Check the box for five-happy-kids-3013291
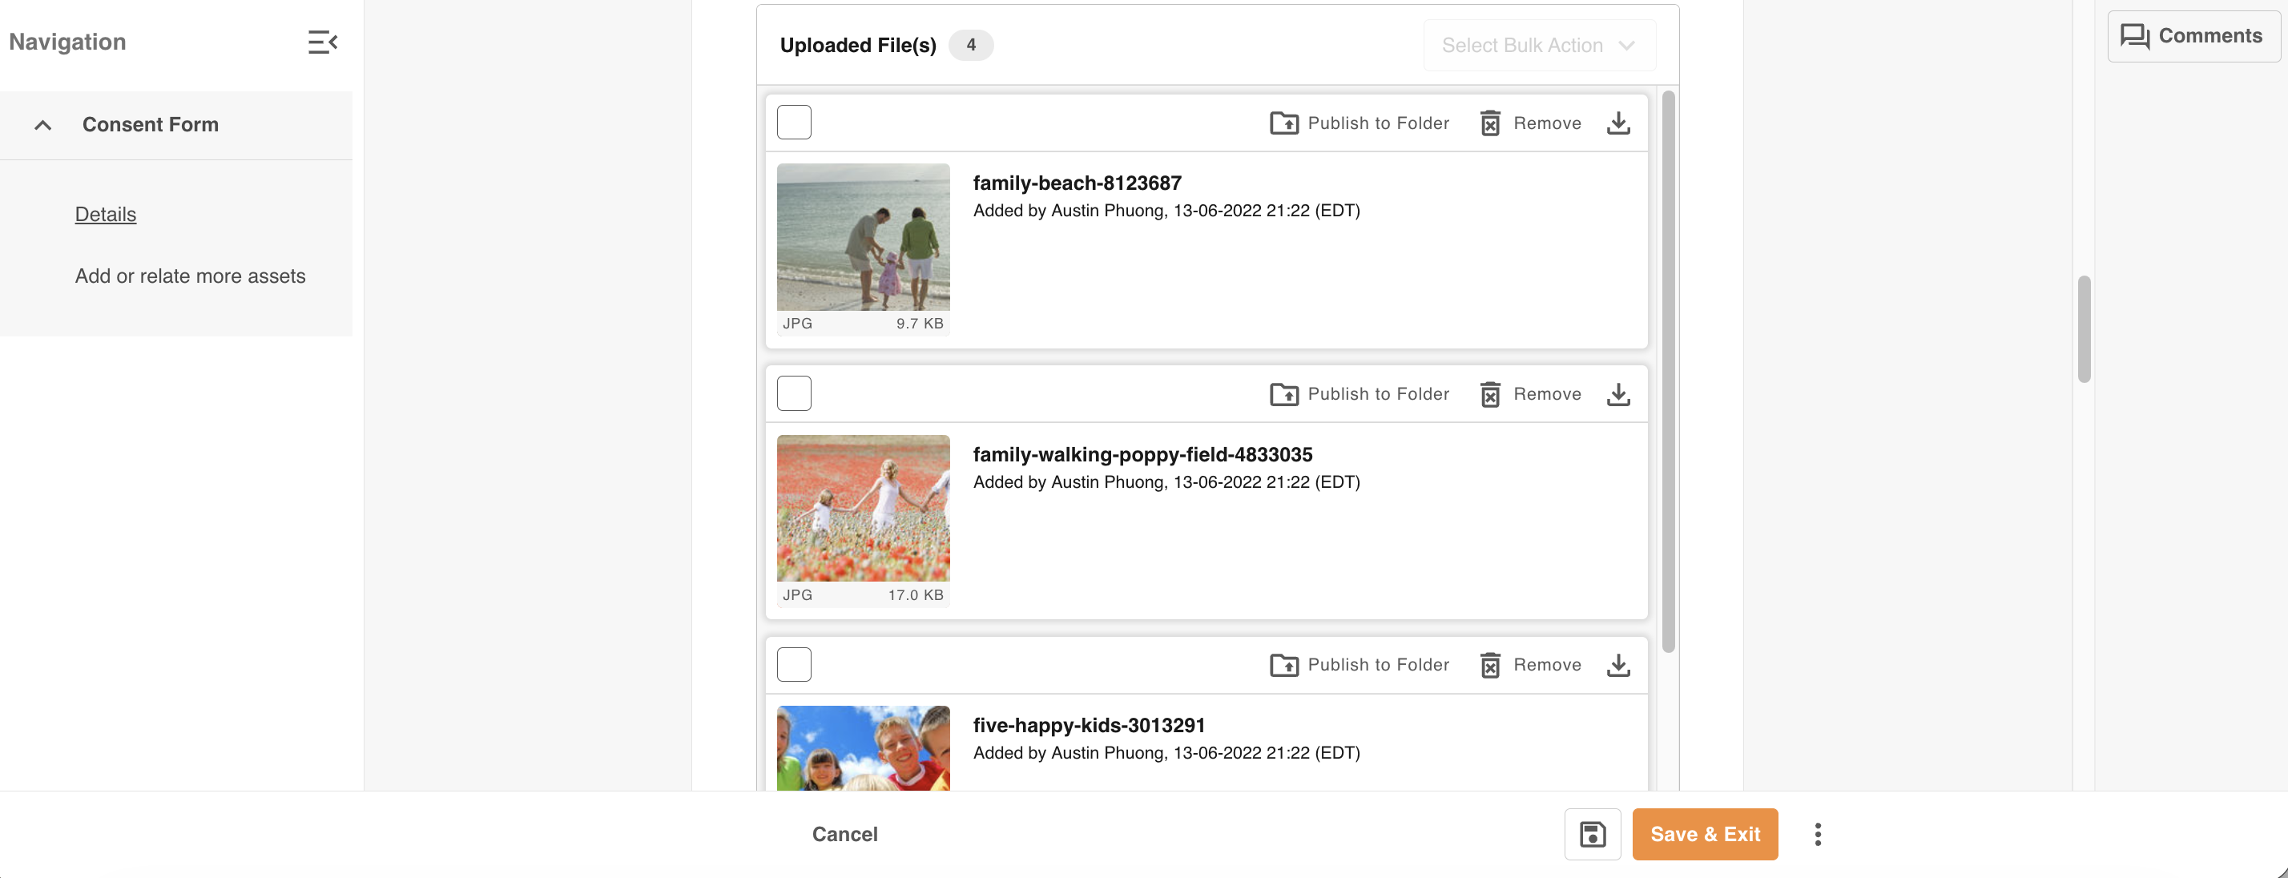The image size is (2288, 878). [x=794, y=664]
